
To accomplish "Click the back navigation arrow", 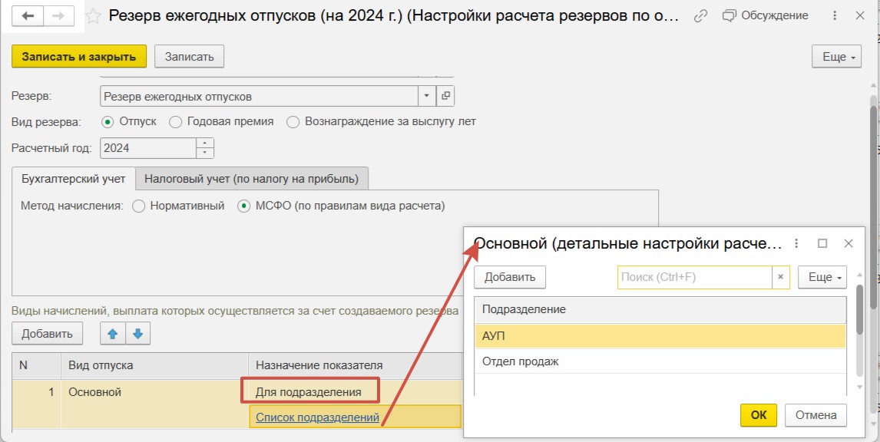I will (28, 16).
